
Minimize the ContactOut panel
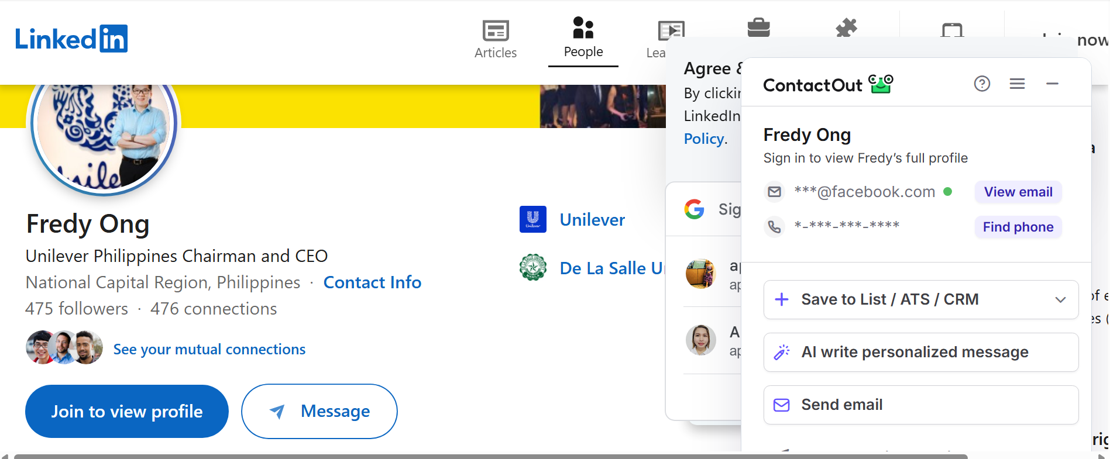(1052, 84)
